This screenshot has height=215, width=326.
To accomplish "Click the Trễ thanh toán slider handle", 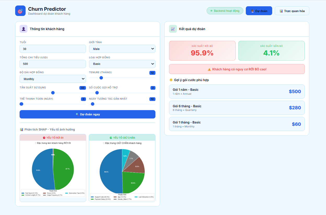I will [21, 104].
